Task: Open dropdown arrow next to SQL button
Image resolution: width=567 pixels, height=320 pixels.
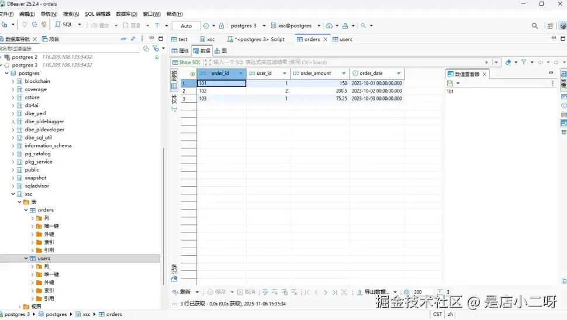Action: (x=79, y=25)
